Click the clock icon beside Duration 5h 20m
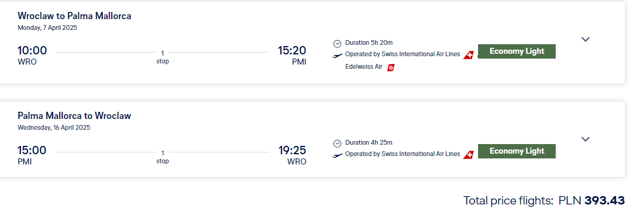 pos(337,44)
